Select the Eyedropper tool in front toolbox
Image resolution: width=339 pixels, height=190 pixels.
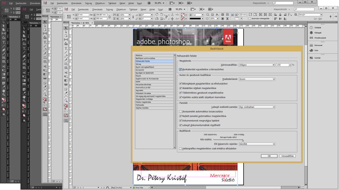[x=66, y=93]
